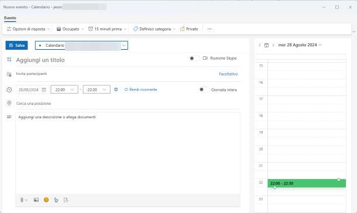Open the date picker calendar icon
357x213 pixels.
pyautogui.click(x=44, y=90)
